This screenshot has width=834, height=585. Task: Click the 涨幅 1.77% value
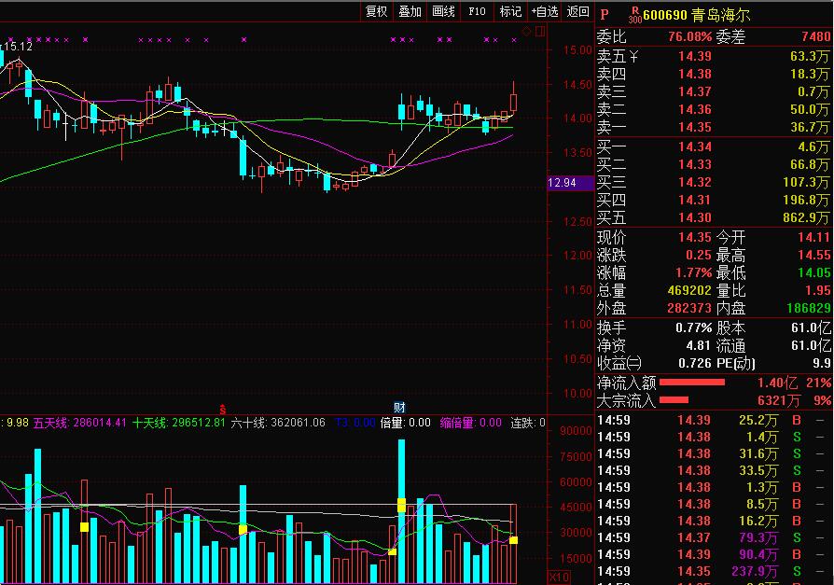pos(693,272)
